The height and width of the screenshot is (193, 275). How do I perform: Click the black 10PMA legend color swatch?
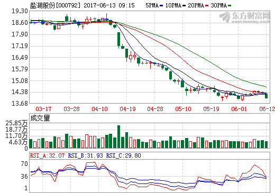[x=184, y=6]
